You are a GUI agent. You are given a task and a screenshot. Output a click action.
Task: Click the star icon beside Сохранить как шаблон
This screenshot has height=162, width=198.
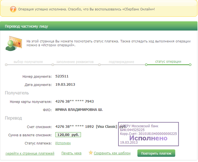coord(91,153)
